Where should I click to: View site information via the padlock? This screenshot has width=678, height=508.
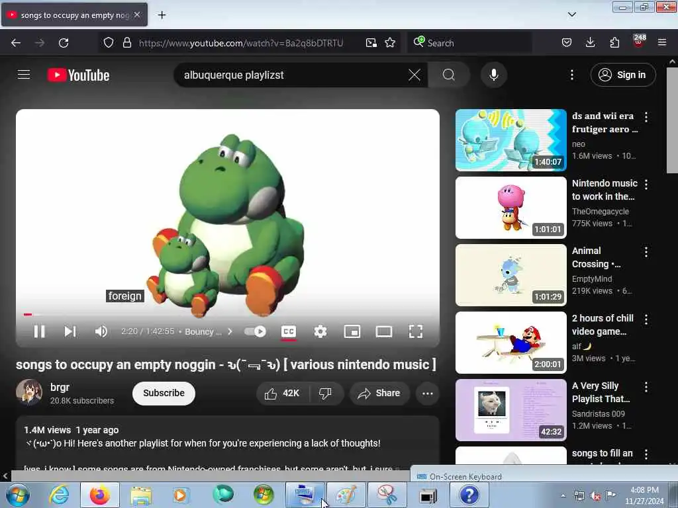(126, 43)
